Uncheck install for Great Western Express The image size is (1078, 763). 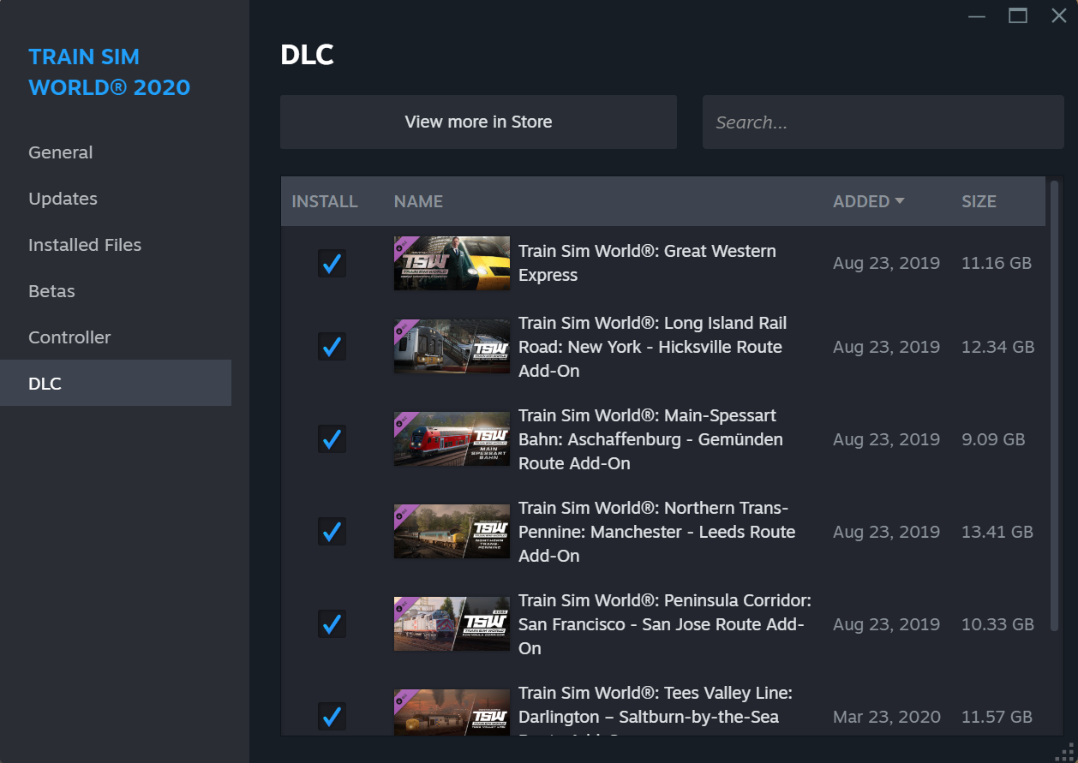332,263
